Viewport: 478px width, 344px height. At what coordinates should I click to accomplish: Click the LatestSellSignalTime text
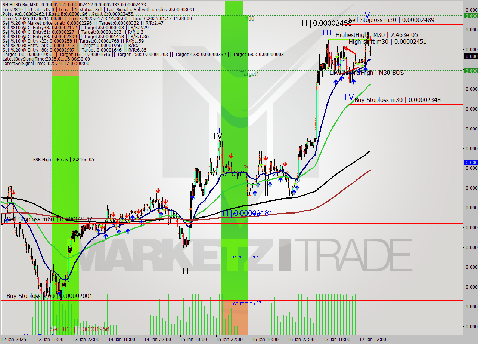(x=46, y=63)
